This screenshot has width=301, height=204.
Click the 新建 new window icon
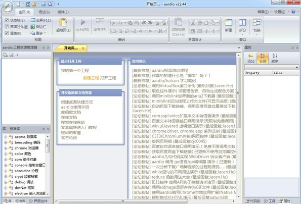point(229,22)
